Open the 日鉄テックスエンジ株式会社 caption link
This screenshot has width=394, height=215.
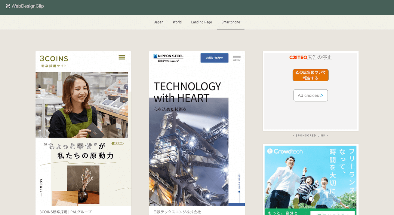click(177, 212)
